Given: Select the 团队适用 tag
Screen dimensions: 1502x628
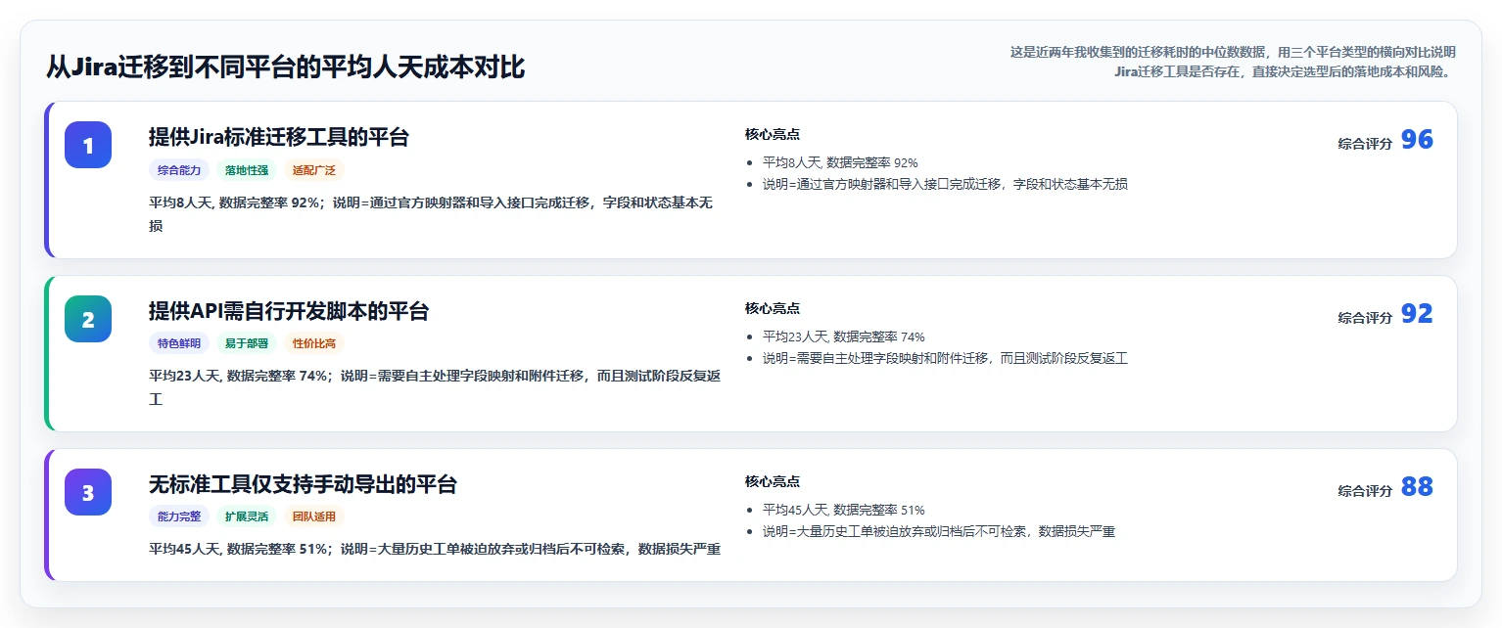Looking at the screenshot, I should (x=314, y=516).
